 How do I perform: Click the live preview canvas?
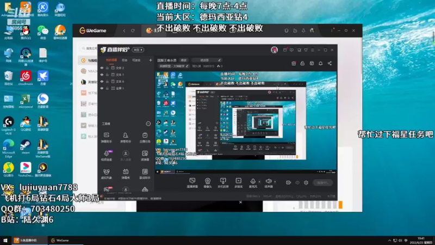coord(246,122)
